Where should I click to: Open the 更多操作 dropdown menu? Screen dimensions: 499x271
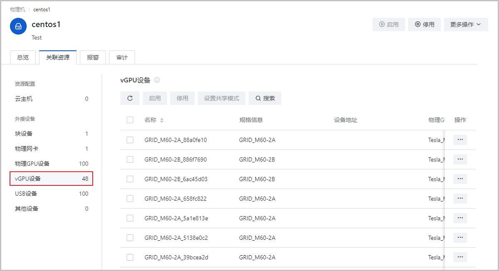coord(466,24)
